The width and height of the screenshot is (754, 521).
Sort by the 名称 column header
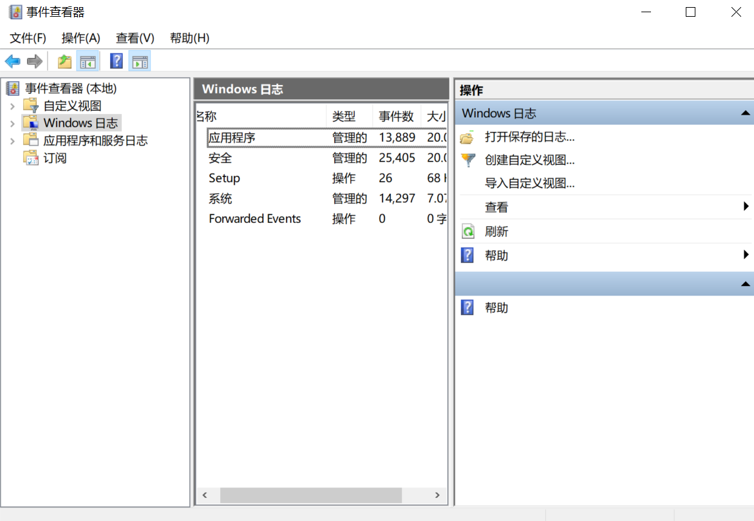coord(261,116)
